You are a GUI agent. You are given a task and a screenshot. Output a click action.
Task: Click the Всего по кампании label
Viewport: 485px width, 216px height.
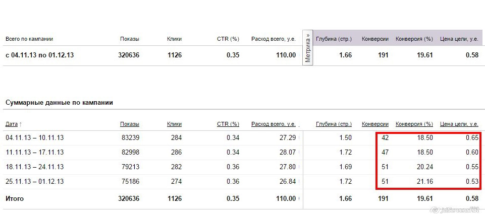29,39
